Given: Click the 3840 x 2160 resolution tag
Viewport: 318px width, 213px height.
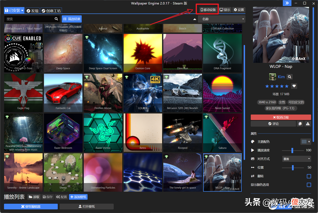Looking at the screenshot, I should [x=267, y=102].
